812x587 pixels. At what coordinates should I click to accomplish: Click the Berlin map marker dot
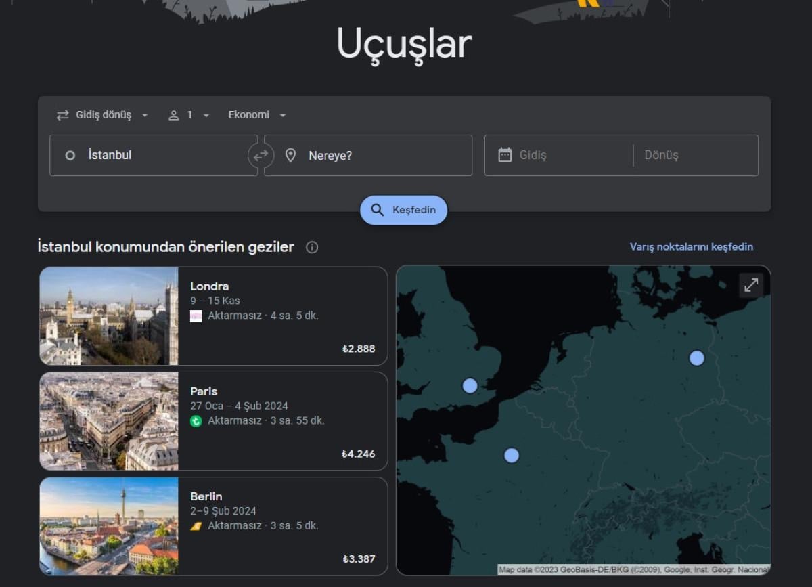[697, 358]
